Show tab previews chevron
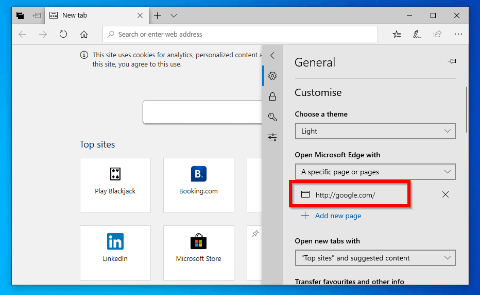480x295 pixels. coord(174,15)
